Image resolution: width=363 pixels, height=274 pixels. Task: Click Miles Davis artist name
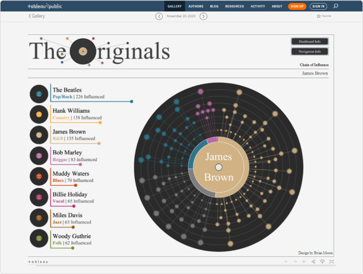67,215
